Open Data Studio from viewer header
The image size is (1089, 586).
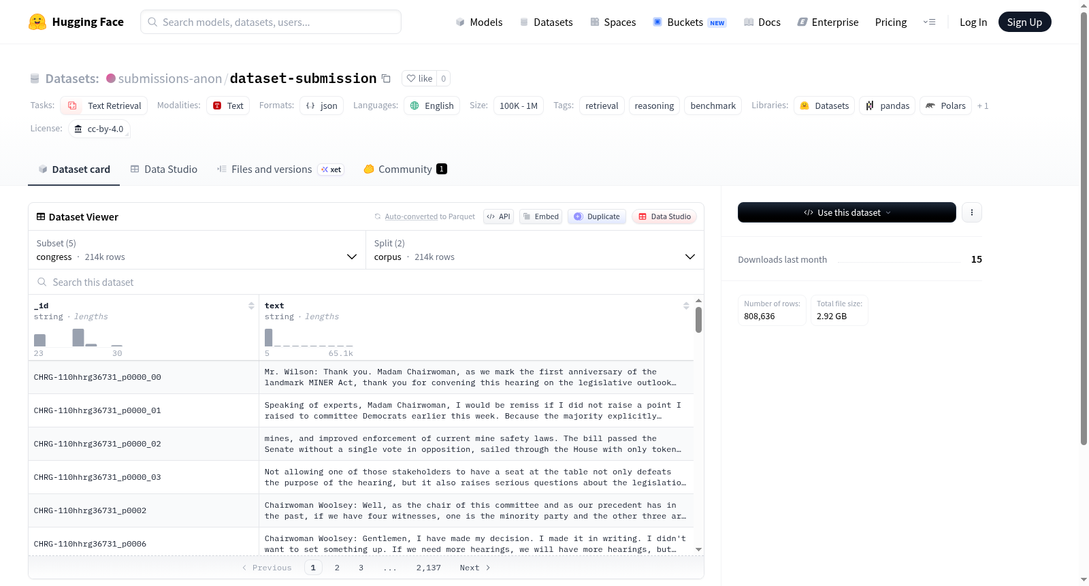664,216
